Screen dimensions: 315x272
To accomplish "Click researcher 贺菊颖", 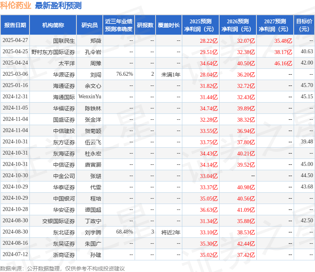I will click(93, 131).
